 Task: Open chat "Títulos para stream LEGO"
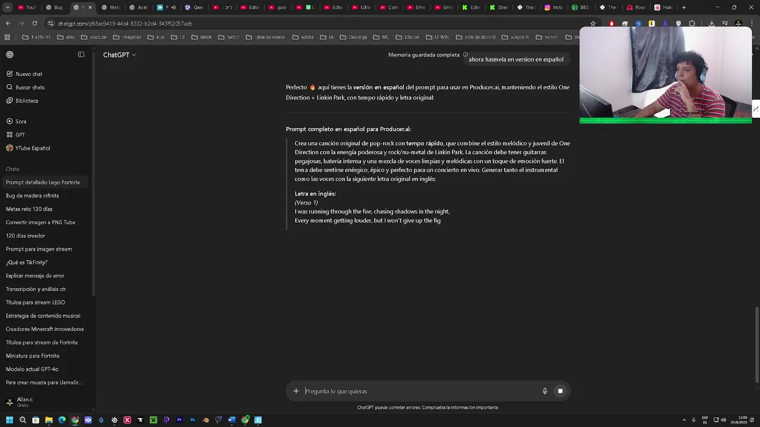point(45,302)
